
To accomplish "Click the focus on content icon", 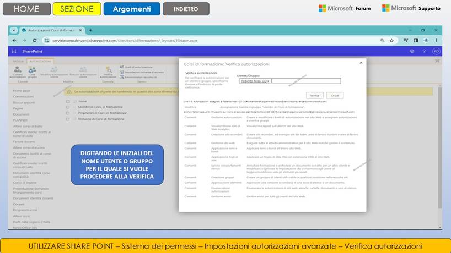I will click(437, 61).
